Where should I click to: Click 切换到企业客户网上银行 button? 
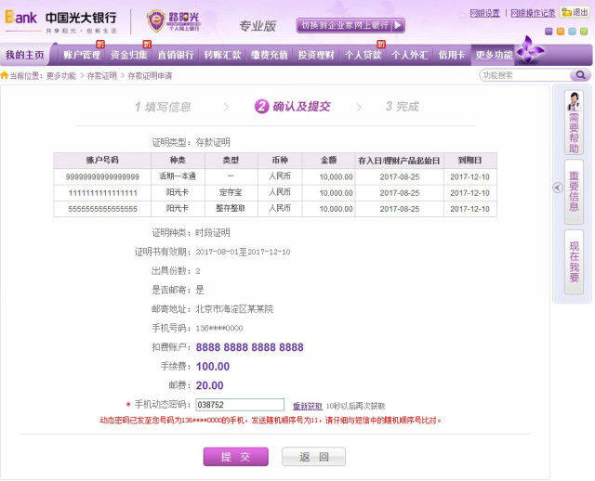pos(350,25)
